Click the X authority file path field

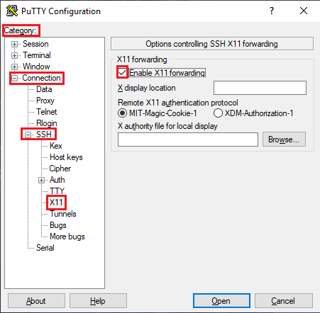pos(188,140)
